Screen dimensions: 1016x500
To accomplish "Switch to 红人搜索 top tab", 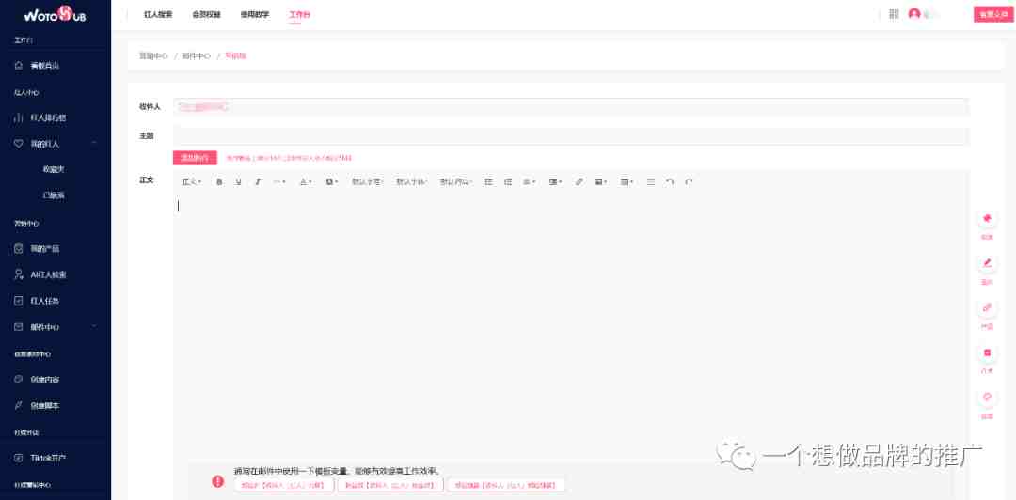I will coord(158,14).
